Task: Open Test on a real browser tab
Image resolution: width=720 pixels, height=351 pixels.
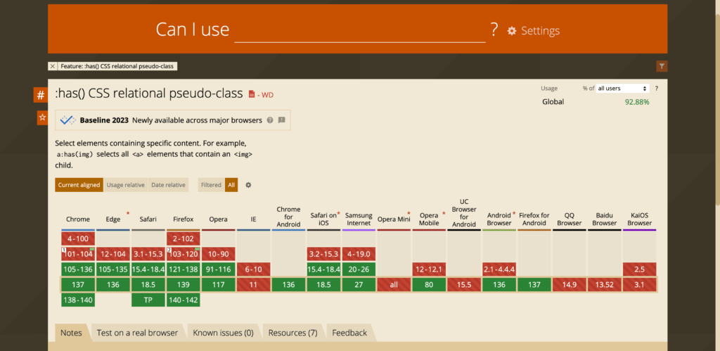Action: (x=137, y=333)
